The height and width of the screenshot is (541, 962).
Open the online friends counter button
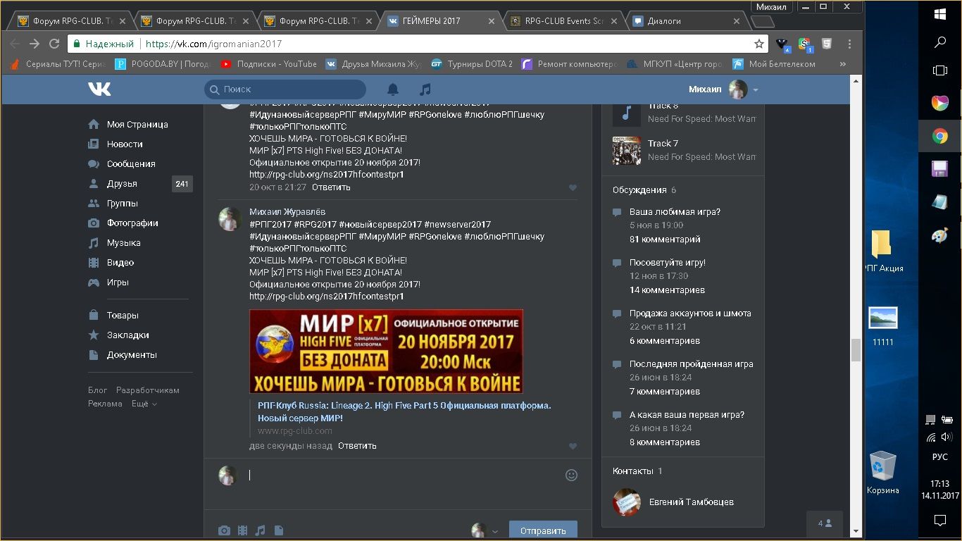(825, 523)
